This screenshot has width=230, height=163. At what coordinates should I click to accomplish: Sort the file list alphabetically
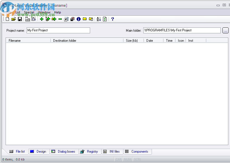[x=98, y=19]
